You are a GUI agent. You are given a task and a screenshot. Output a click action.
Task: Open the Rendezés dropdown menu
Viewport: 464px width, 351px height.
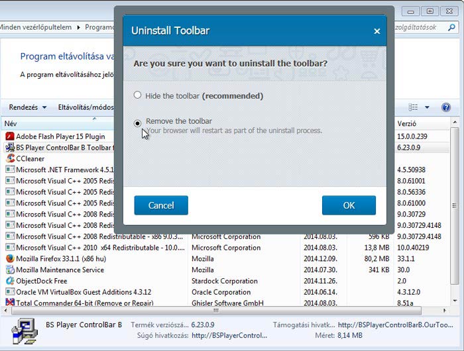(28, 107)
